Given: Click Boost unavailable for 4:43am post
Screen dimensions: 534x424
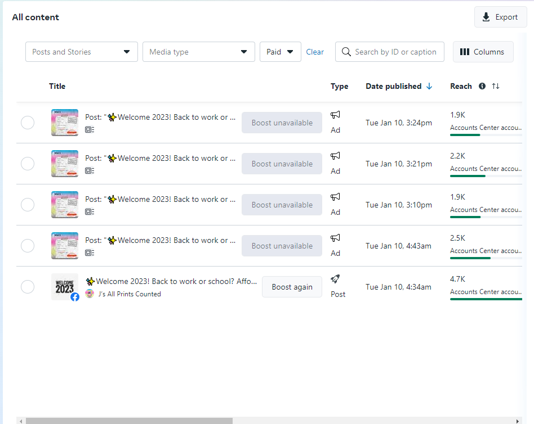Looking at the screenshot, I should tap(282, 246).
